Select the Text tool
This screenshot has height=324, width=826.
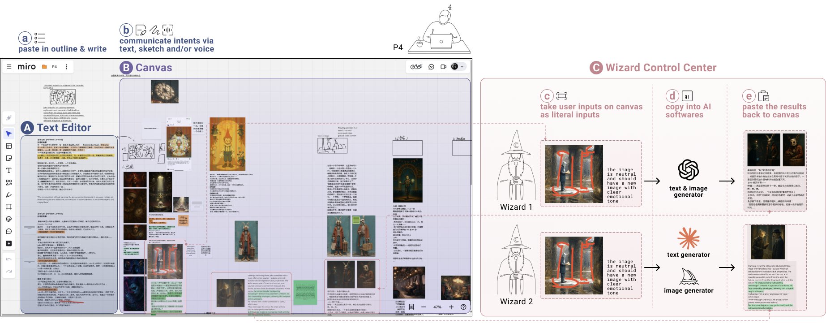(x=9, y=170)
